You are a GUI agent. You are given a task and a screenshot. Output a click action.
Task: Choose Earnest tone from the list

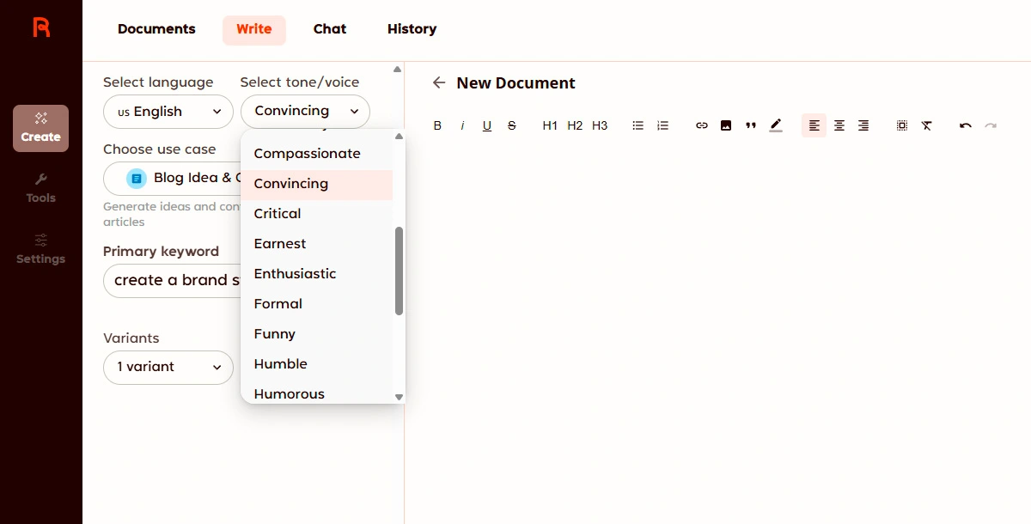316,244
